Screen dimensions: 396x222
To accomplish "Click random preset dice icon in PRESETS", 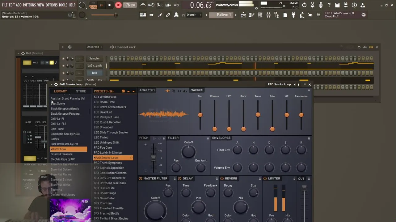I will [x=123, y=91].
